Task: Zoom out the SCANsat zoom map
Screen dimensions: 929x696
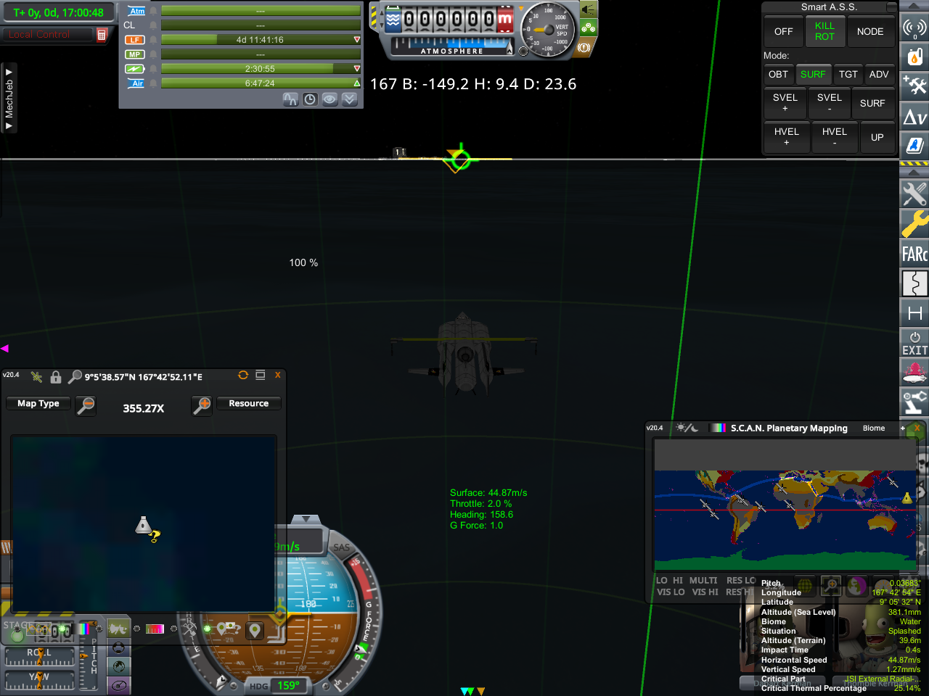Action: 86,405
